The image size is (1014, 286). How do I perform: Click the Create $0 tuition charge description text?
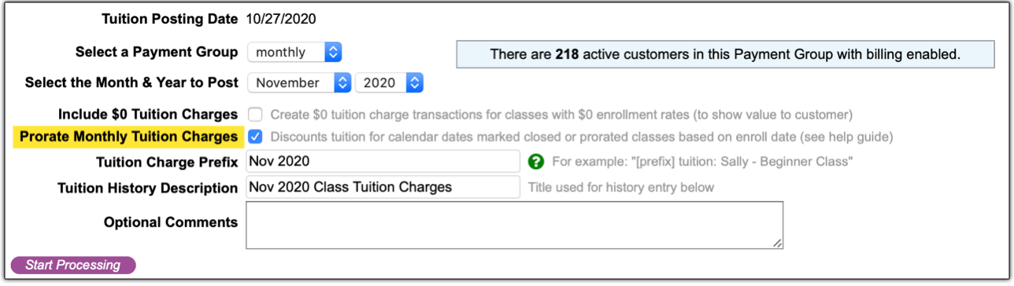coord(561,115)
